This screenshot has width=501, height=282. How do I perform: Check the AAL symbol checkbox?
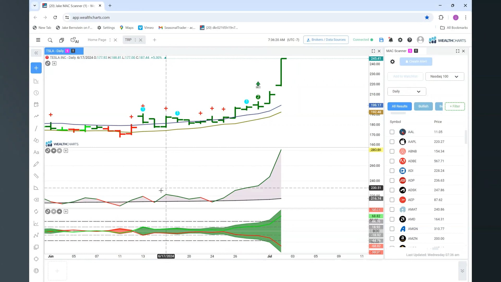392,132
